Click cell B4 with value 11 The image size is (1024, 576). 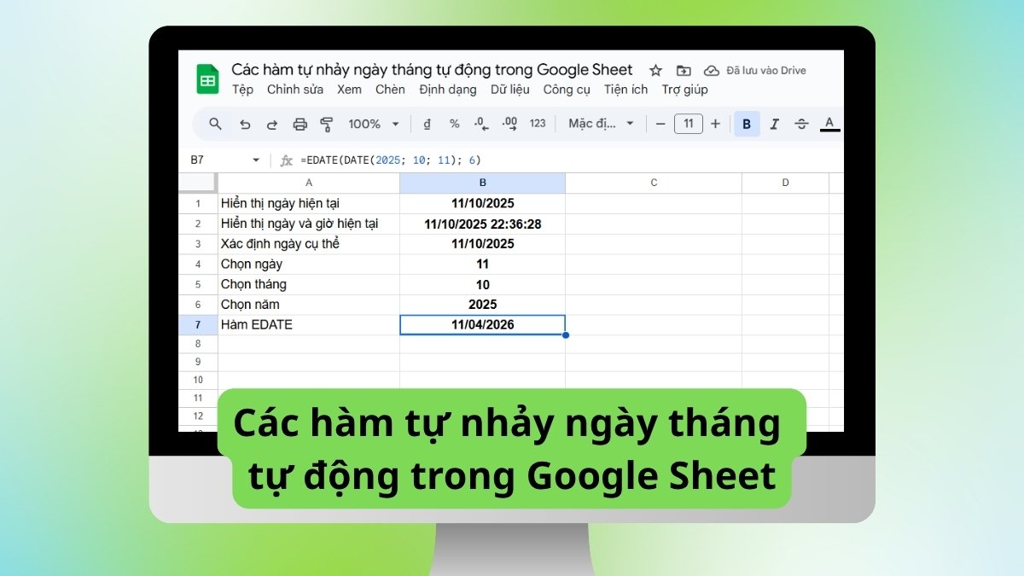(482, 265)
